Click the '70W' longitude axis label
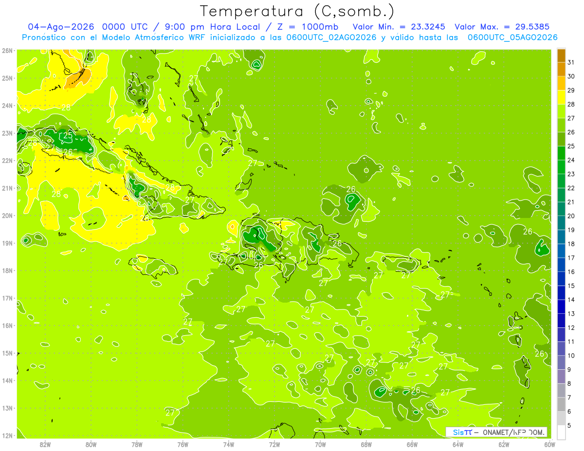 (x=320, y=444)
